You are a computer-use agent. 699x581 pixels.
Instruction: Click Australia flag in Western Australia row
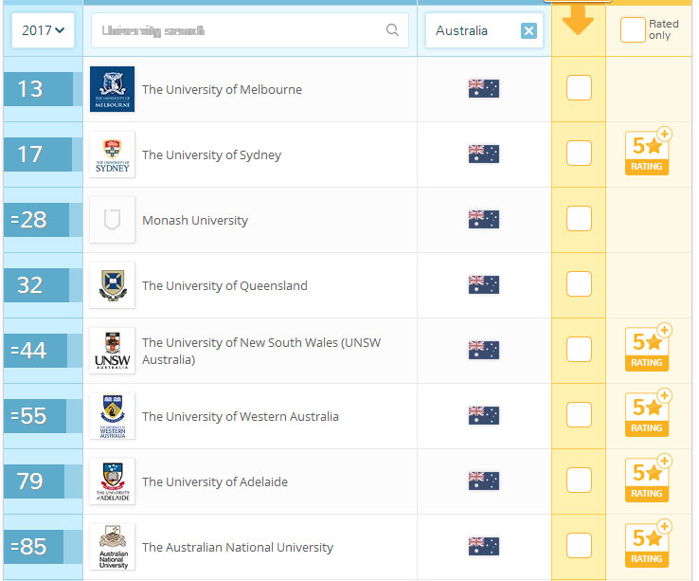[484, 415]
